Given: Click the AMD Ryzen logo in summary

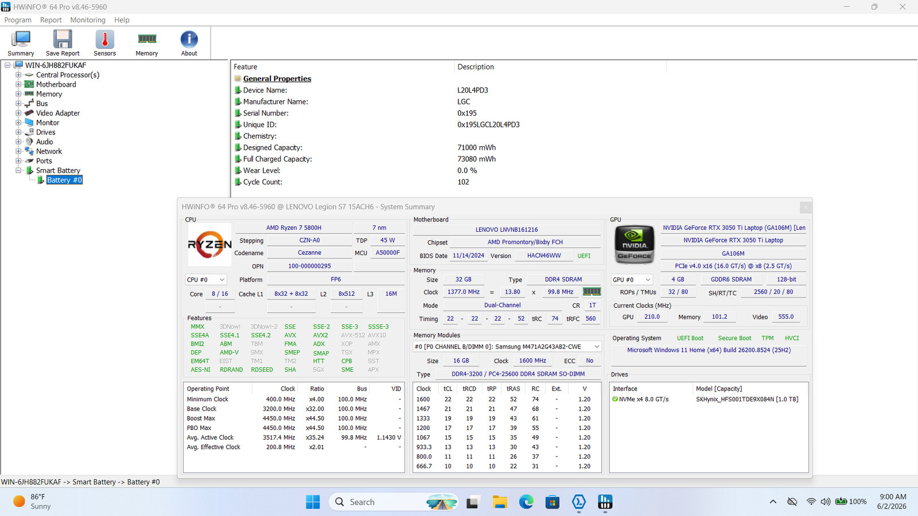Looking at the screenshot, I should [x=209, y=245].
